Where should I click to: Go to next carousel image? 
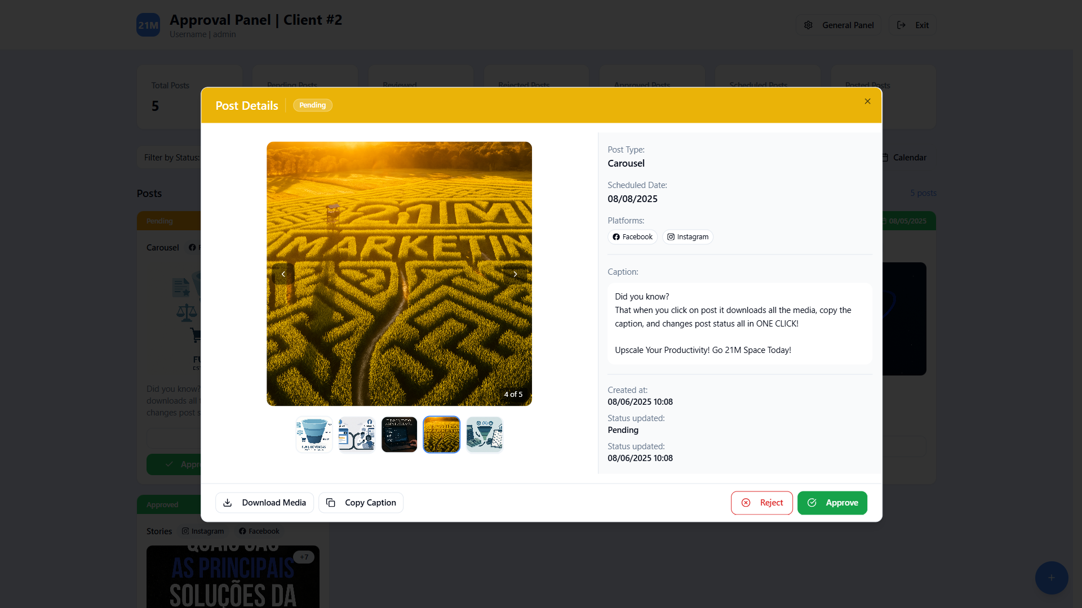[x=515, y=274]
